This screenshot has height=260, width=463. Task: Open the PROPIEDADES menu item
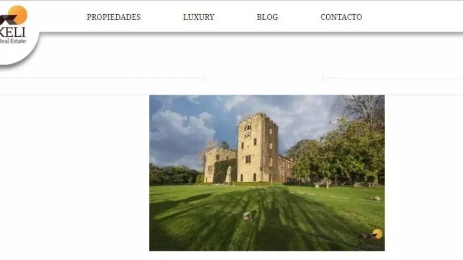(x=114, y=17)
